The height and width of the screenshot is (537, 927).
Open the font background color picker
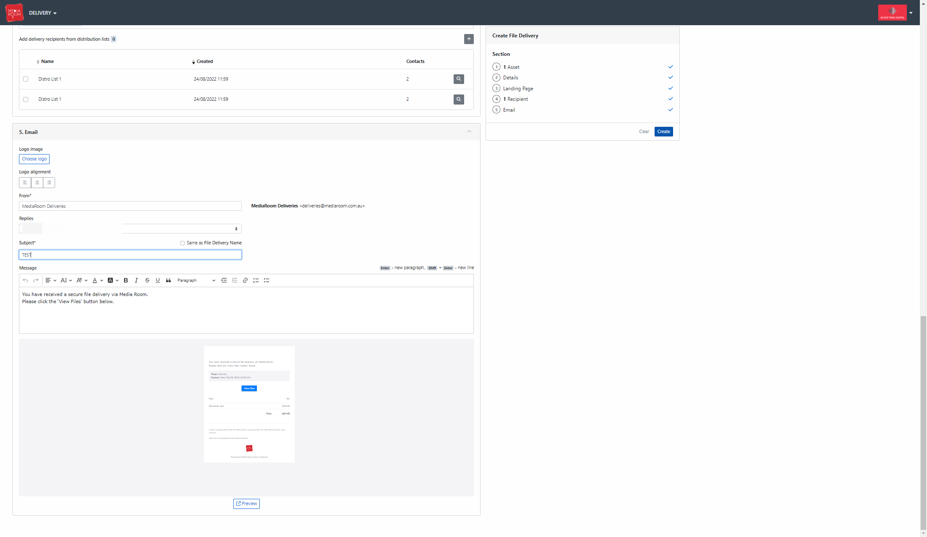click(113, 280)
